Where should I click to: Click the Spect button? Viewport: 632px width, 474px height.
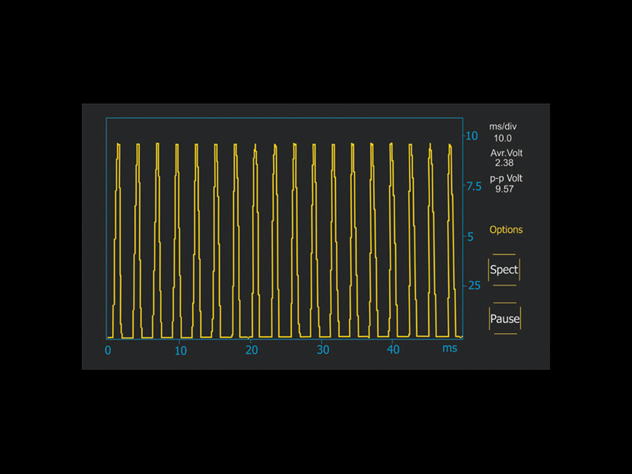504,270
